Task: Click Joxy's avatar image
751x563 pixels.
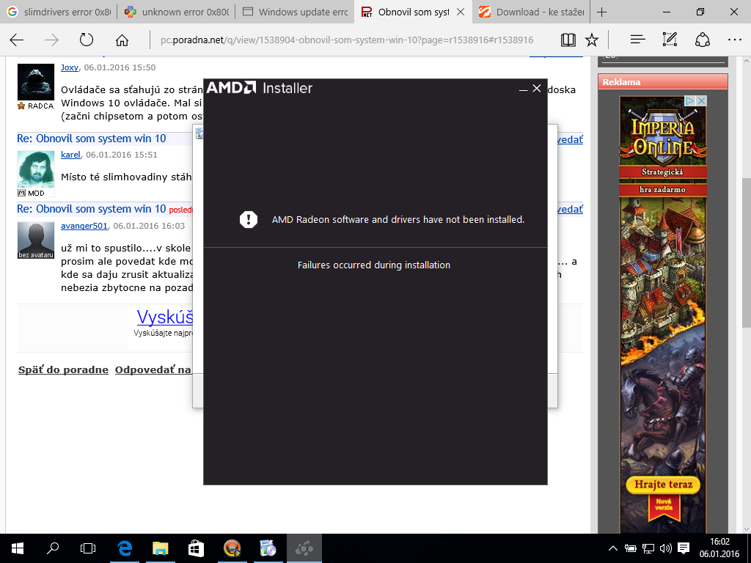Action: (36, 82)
